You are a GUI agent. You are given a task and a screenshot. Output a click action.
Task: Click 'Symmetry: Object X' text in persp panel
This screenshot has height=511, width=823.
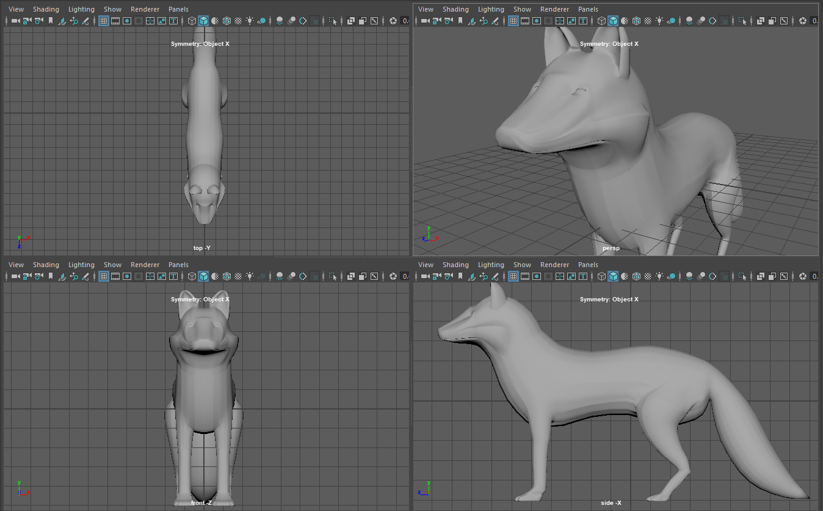tap(609, 44)
